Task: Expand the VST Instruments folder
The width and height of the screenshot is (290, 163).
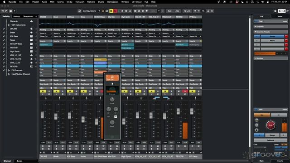Action: 9,25
